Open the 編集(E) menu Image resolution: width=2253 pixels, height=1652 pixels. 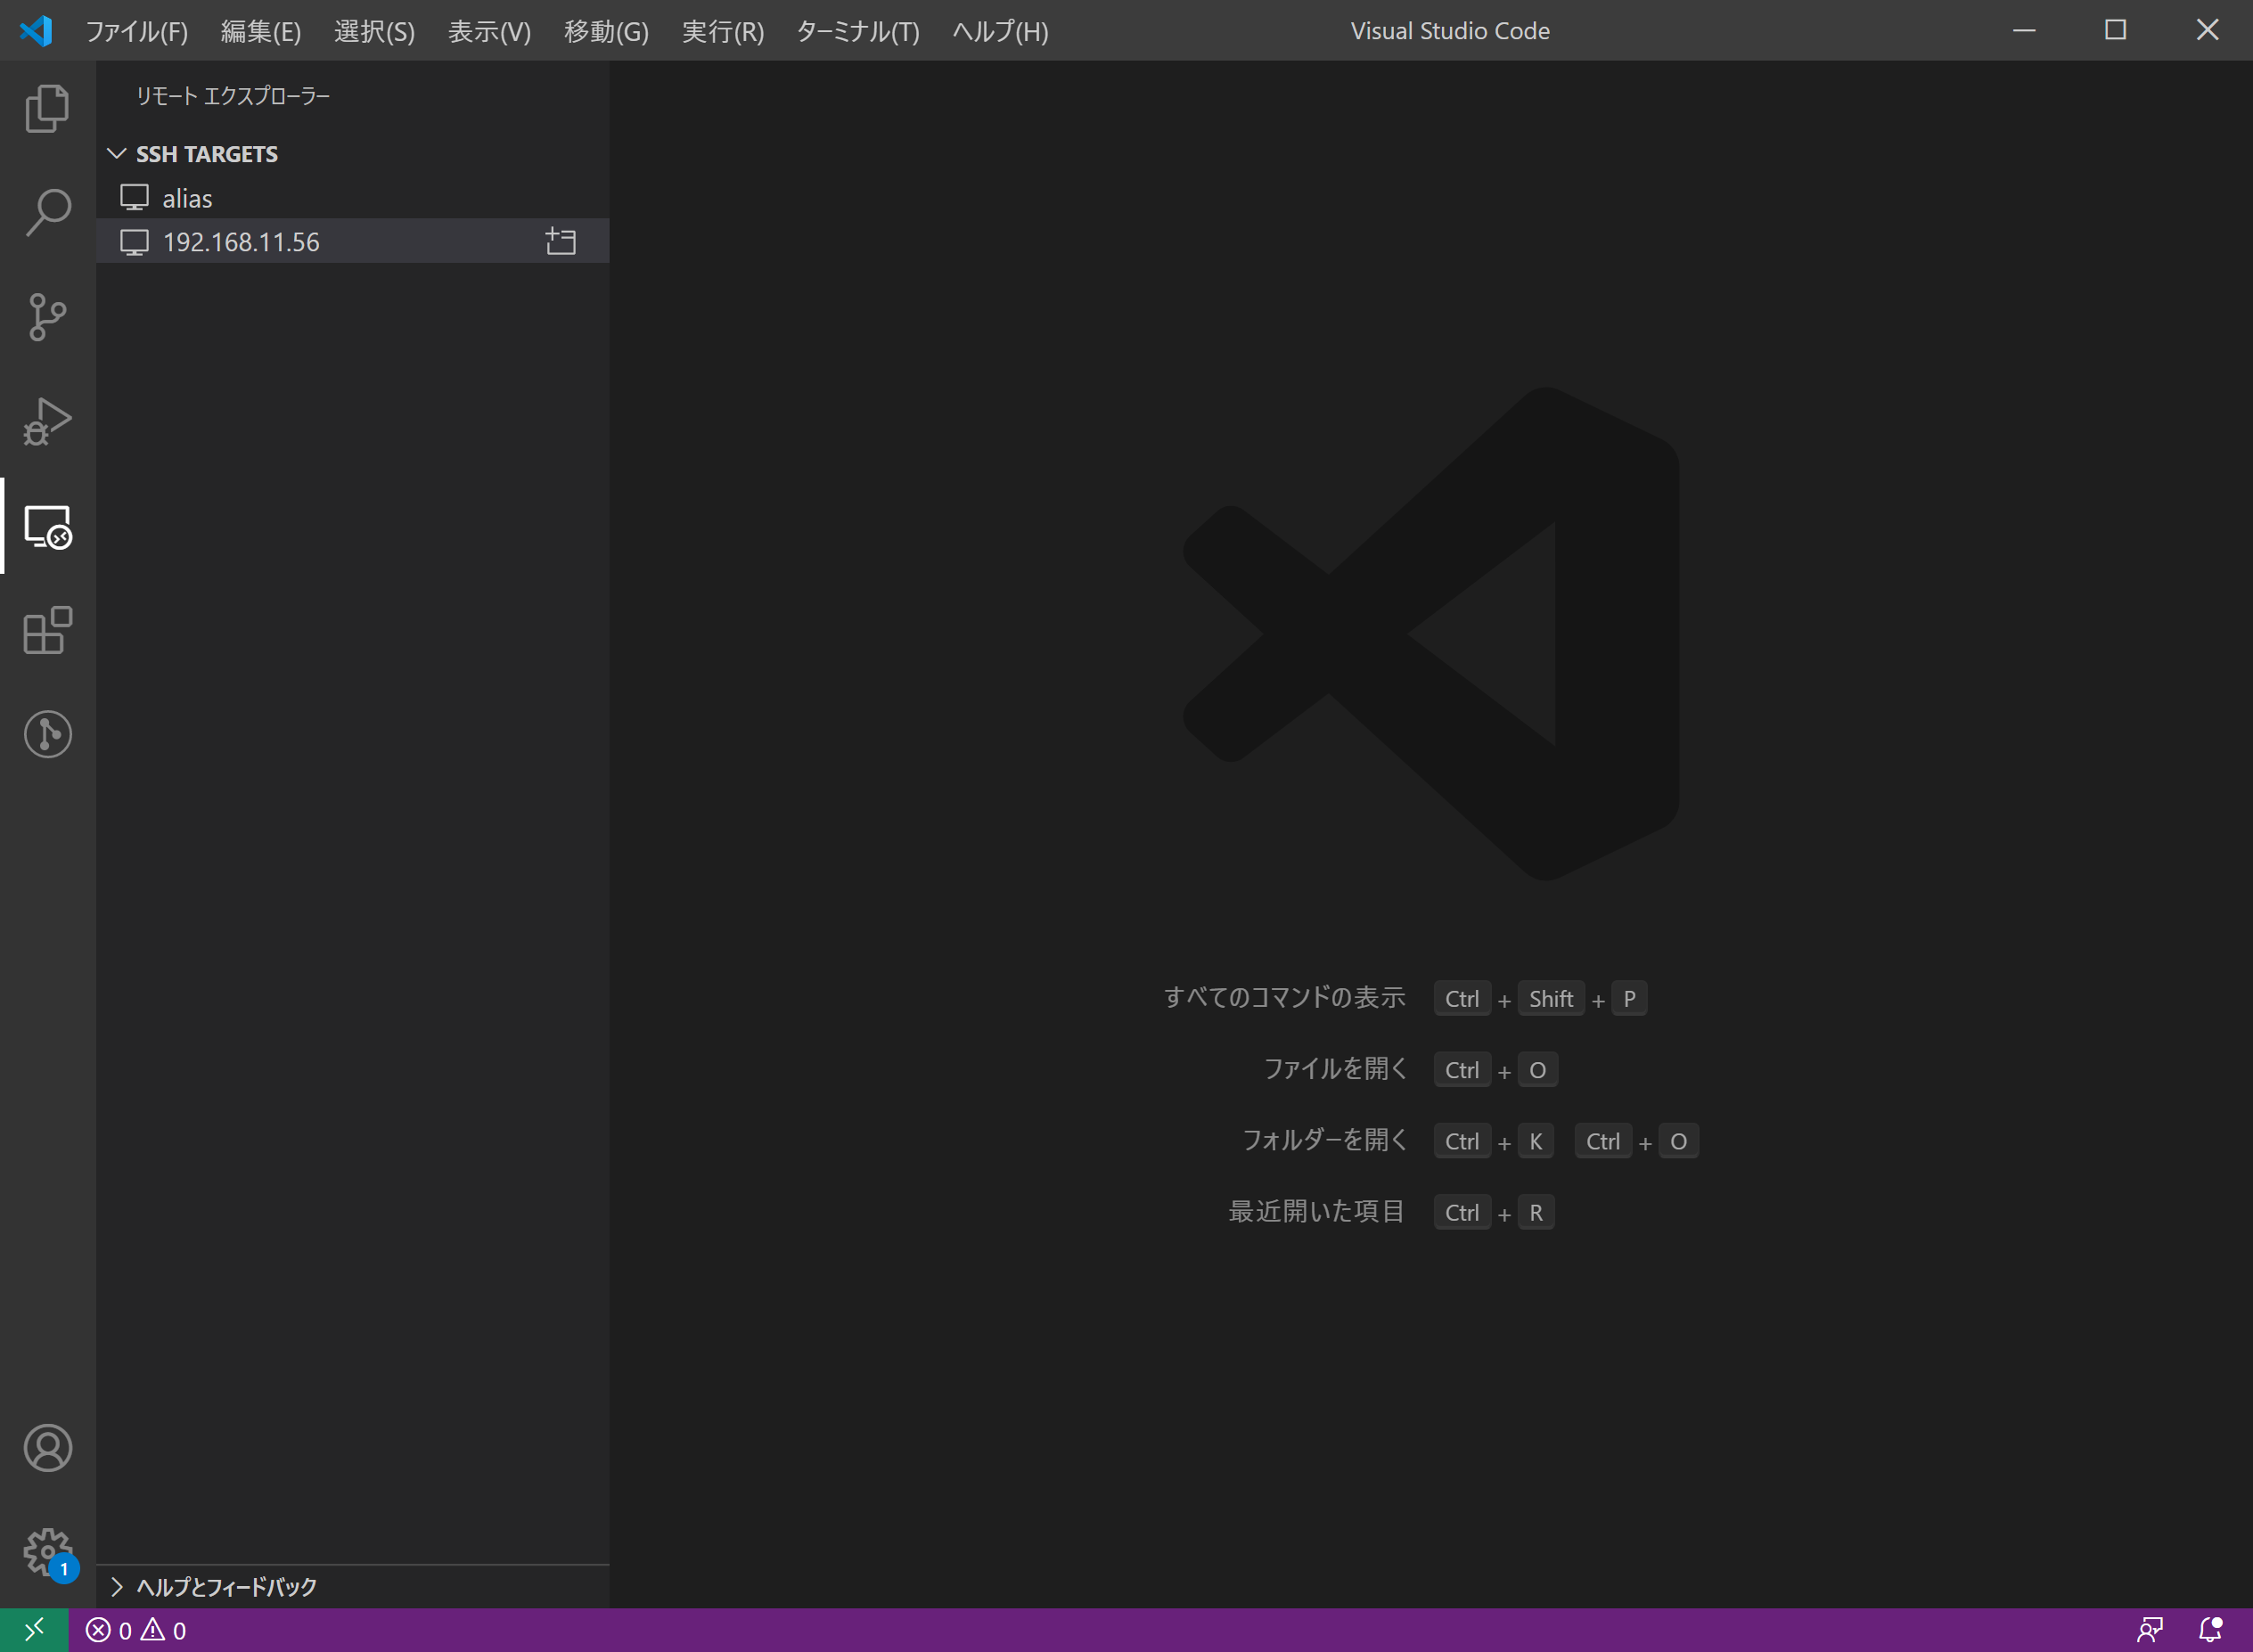coord(260,31)
